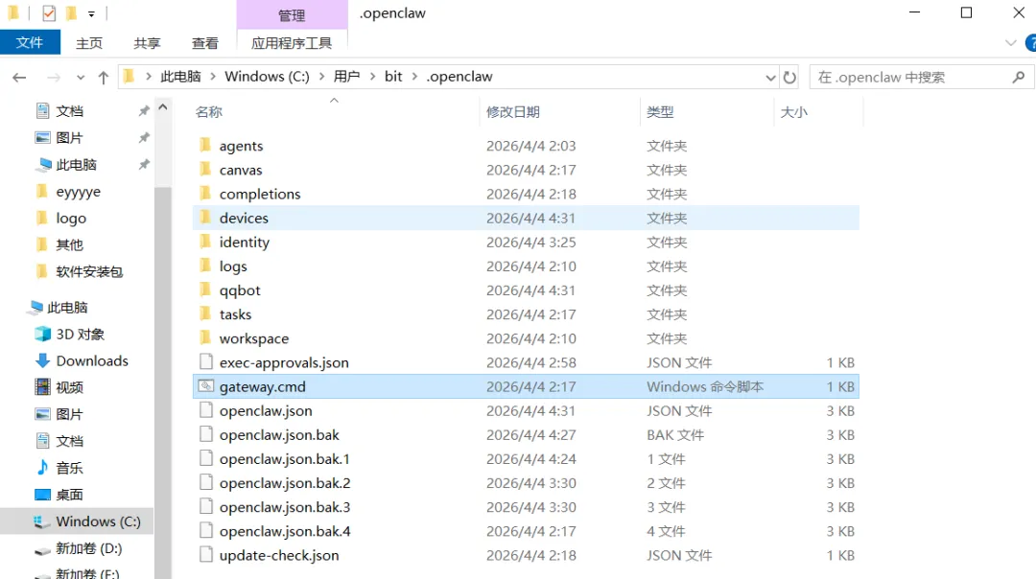
Task: Select 新加卷 (D:) in navigation tree
Action: (x=78, y=548)
